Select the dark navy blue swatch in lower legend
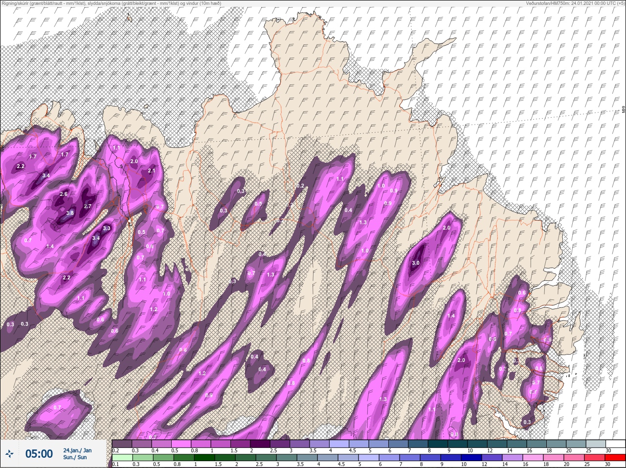 pos(471,458)
